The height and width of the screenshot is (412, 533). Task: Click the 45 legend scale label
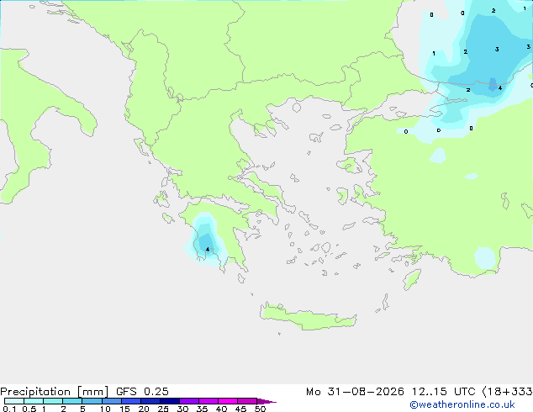[x=240, y=409]
